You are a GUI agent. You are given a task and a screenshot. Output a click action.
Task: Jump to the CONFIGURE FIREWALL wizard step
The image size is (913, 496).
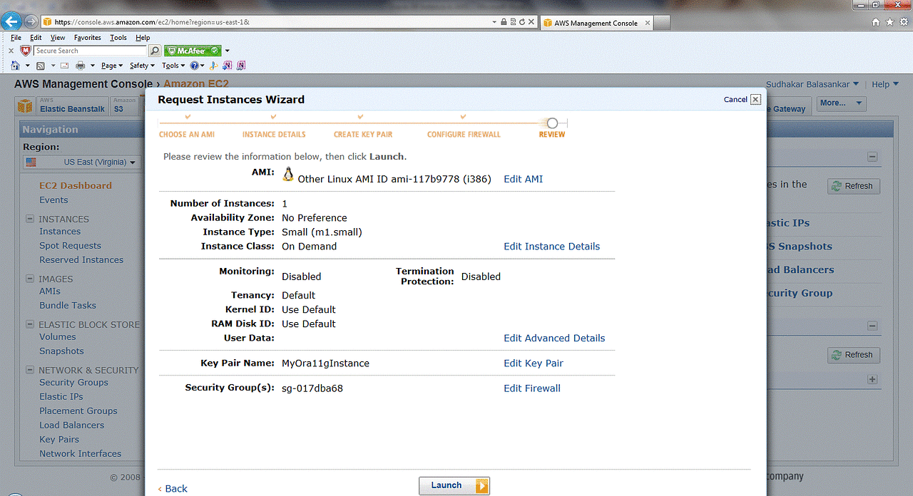464,134
